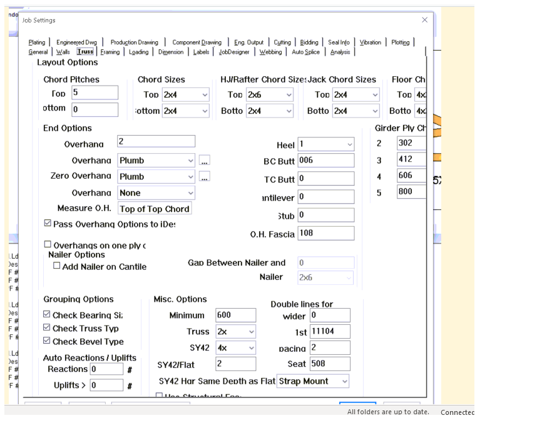Go to the Vibration tab
542x433 pixels.
pyautogui.click(x=370, y=42)
